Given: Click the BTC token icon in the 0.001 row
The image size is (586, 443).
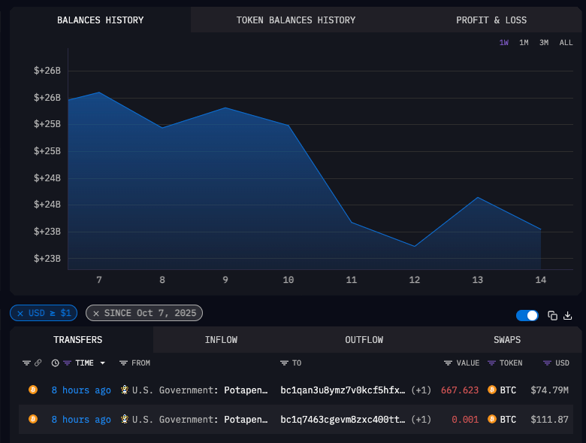Looking at the screenshot, I should (x=492, y=419).
